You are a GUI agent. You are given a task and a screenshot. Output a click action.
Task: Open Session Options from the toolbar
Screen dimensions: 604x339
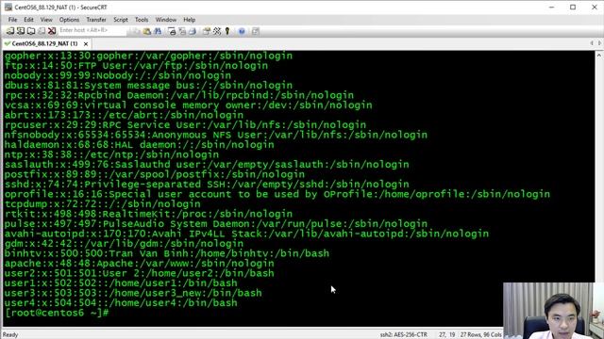tap(207, 31)
